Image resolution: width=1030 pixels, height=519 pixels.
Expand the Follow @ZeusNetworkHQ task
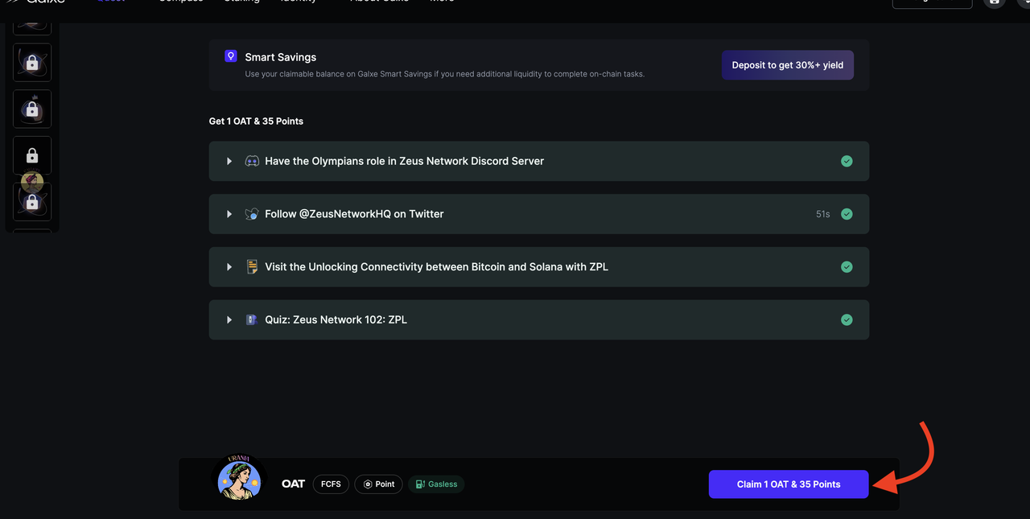[229, 214]
